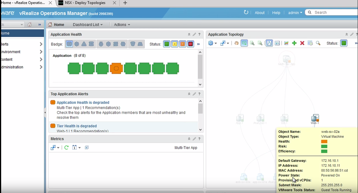
Task: Open the Help link in header
Action: [x=276, y=13]
